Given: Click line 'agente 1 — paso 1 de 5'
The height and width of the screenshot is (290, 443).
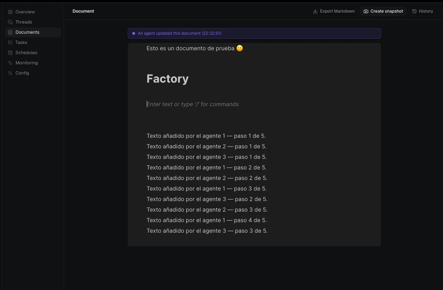Looking at the screenshot, I should coord(206,136).
